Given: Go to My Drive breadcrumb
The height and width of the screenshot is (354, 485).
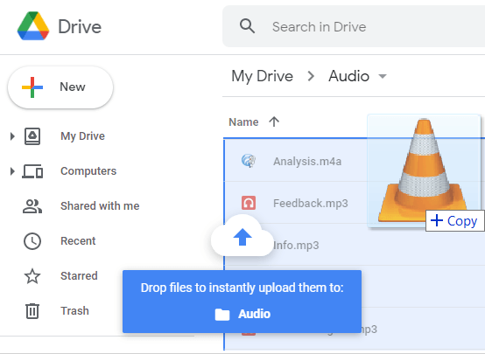Looking at the screenshot, I should click(262, 76).
